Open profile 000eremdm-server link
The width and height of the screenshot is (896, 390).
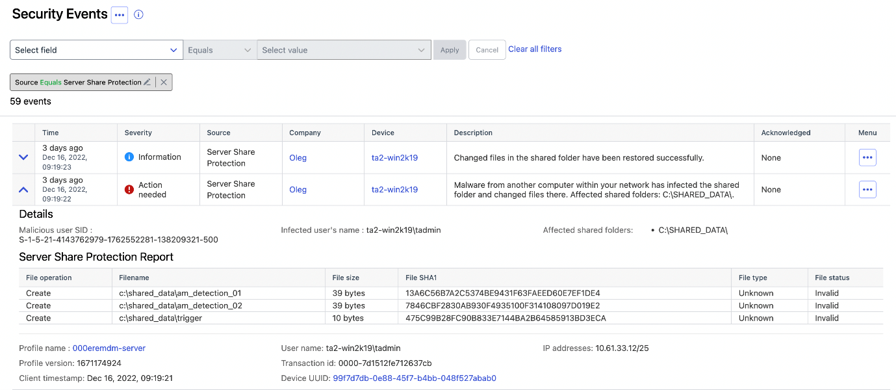pyautogui.click(x=109, y=348)
